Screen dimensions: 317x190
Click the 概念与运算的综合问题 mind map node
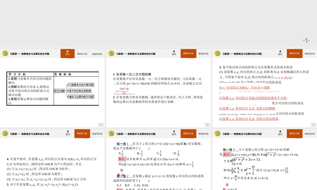click(81, 97)
